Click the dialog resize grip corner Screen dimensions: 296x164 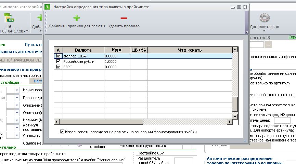245,141
